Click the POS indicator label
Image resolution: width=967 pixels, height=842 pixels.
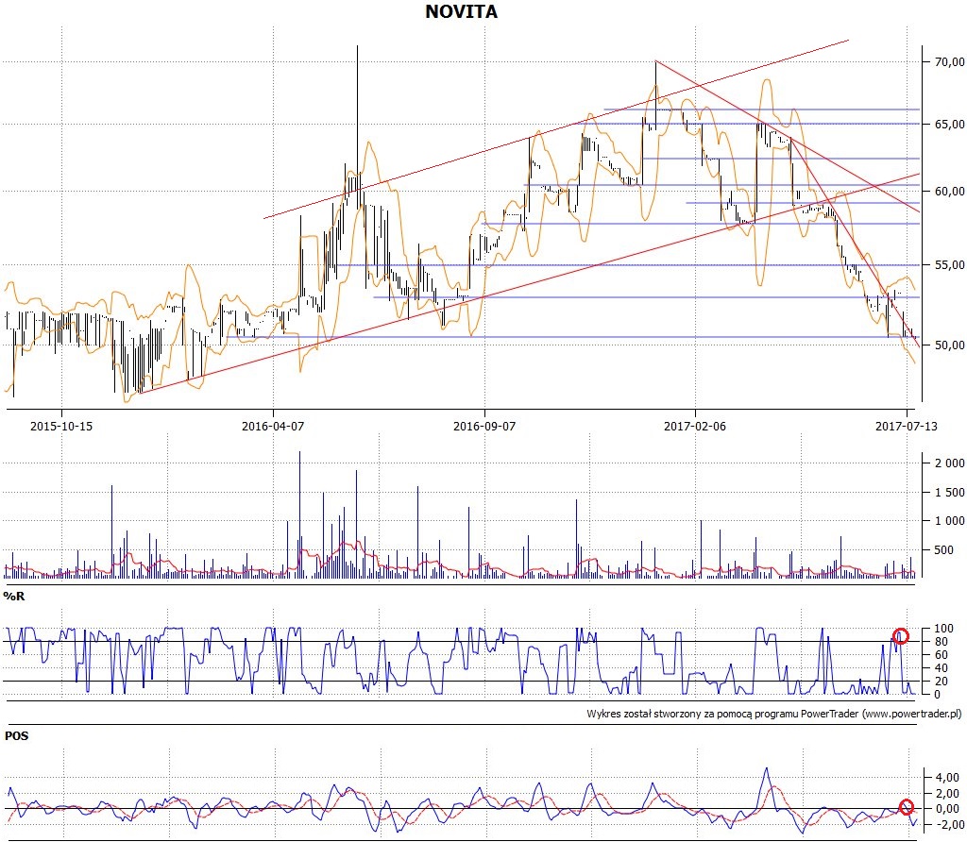pos(17,735)
